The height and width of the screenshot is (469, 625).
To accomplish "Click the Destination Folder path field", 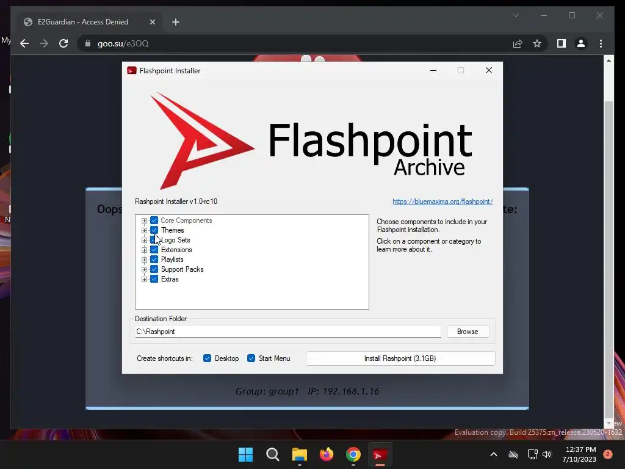I will click(288, 332).
